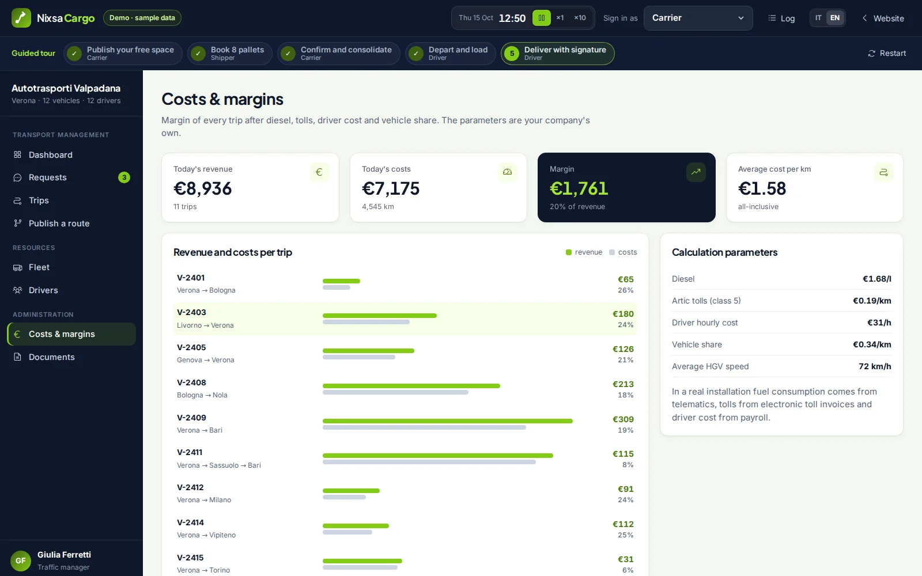Select trip row V-2403 Livorno → Verona

(405, 319)
